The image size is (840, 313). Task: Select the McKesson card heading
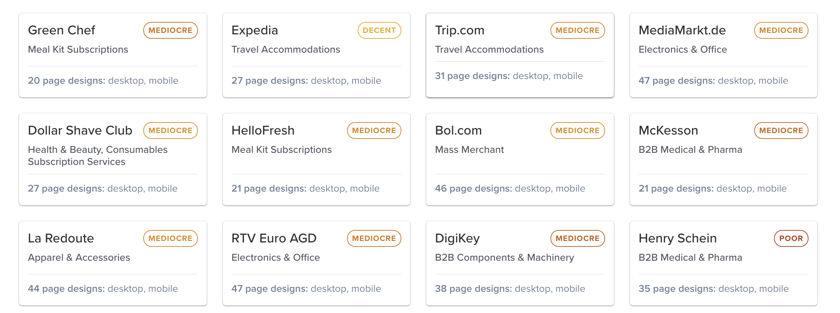point(668,131)
